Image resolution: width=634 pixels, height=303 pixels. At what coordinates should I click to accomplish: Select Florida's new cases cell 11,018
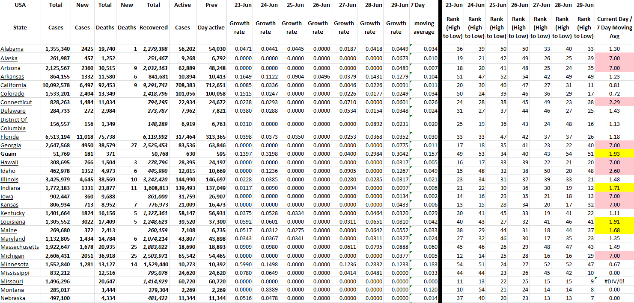pyautogui.click(x=82, y=137)
